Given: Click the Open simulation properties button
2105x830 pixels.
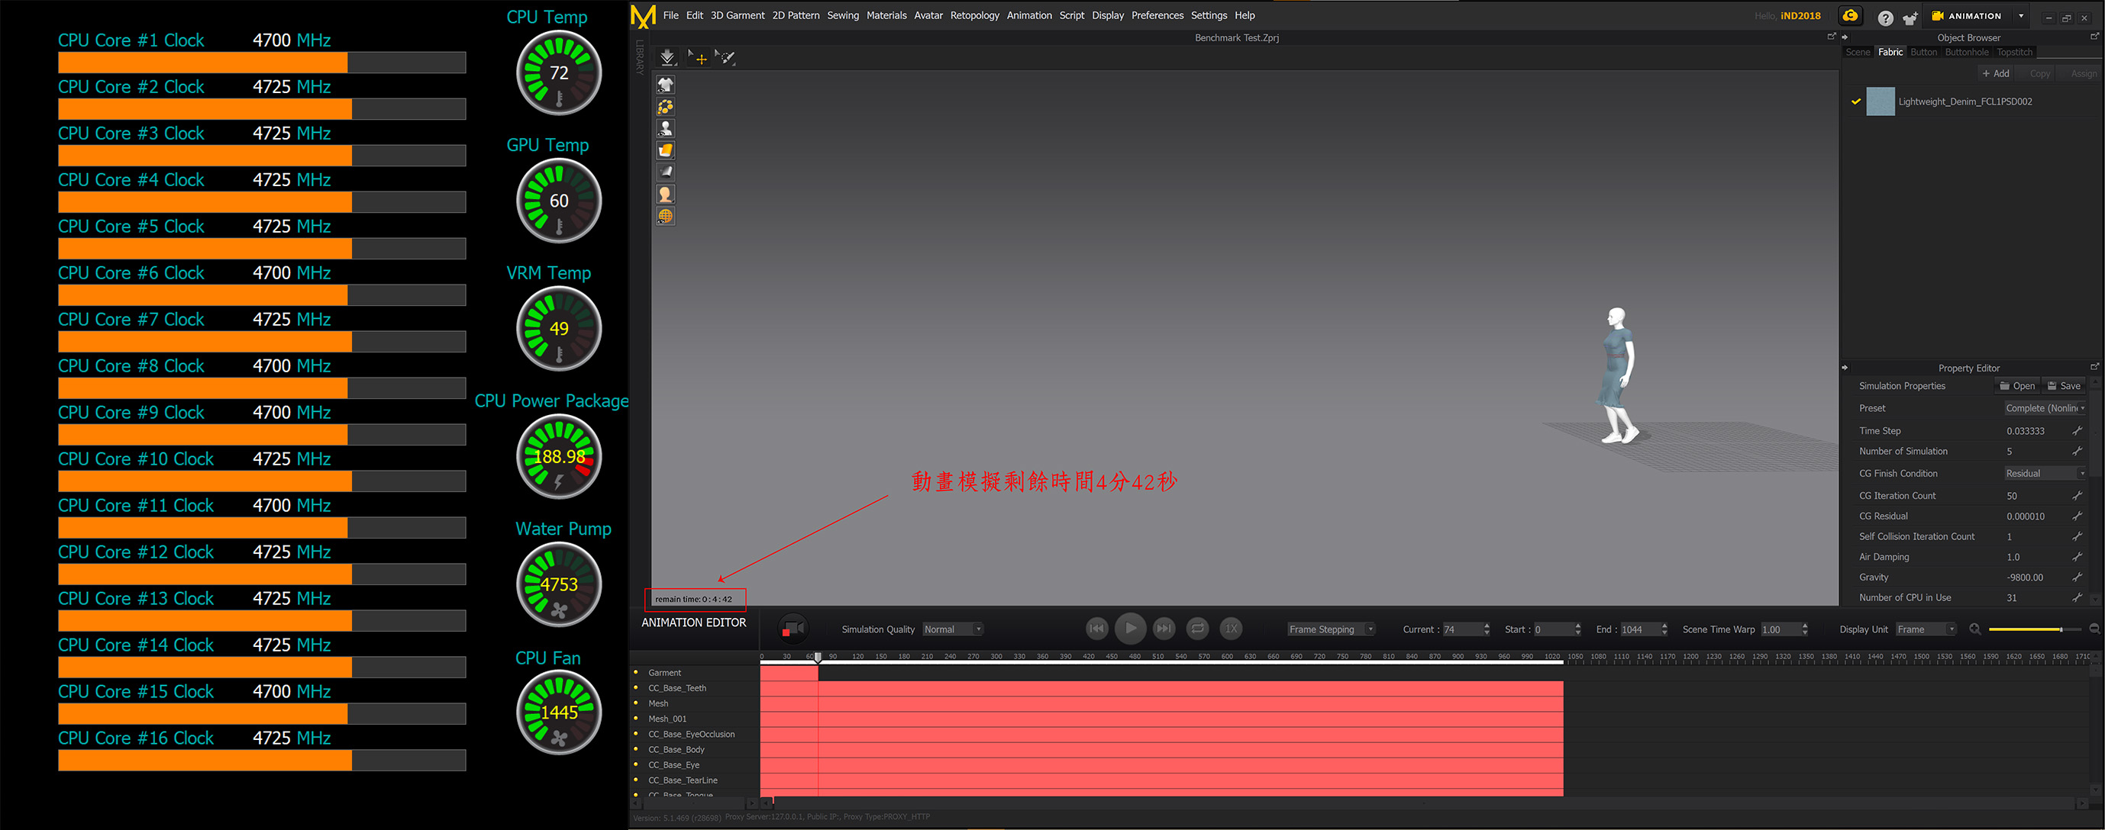Looking at the screenshot, I should coord(2016,386).
